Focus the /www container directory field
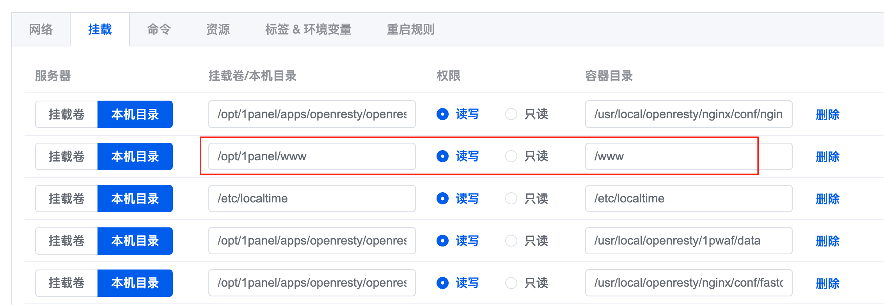Image resolution: width=884 pixels, height=305 pixels. (x=689, y=156)
